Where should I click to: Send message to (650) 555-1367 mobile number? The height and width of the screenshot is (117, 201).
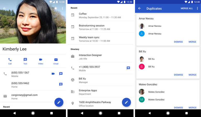(x=61, y=74)
